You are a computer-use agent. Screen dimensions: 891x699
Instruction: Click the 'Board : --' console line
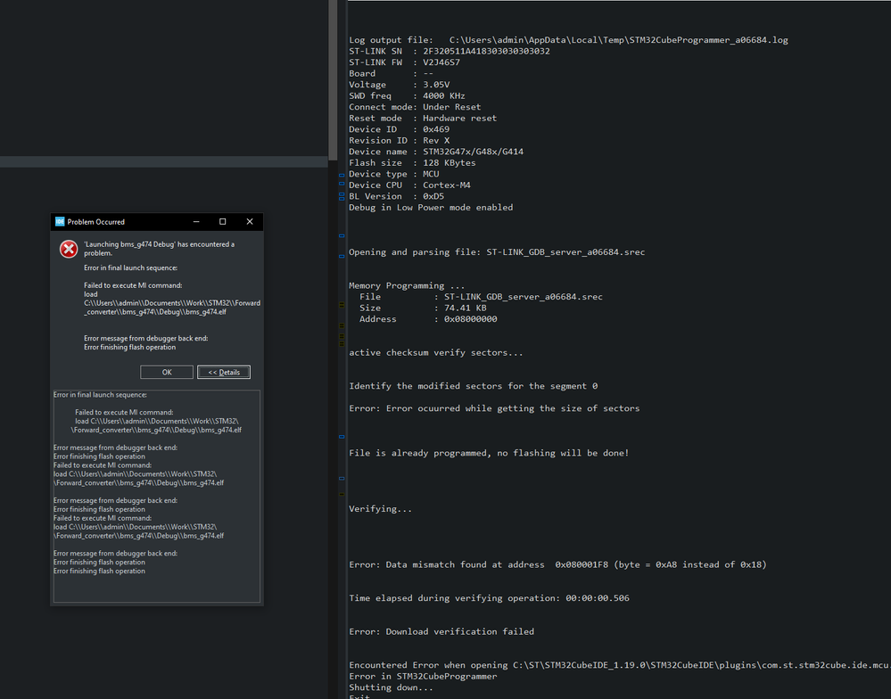point(391,73)
